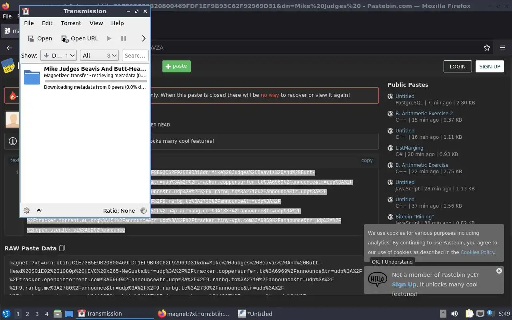Click the user avatar thumbnail on Pastebin
The height and width of the screenshot is (320, 512).
click(x=12, y=120)
